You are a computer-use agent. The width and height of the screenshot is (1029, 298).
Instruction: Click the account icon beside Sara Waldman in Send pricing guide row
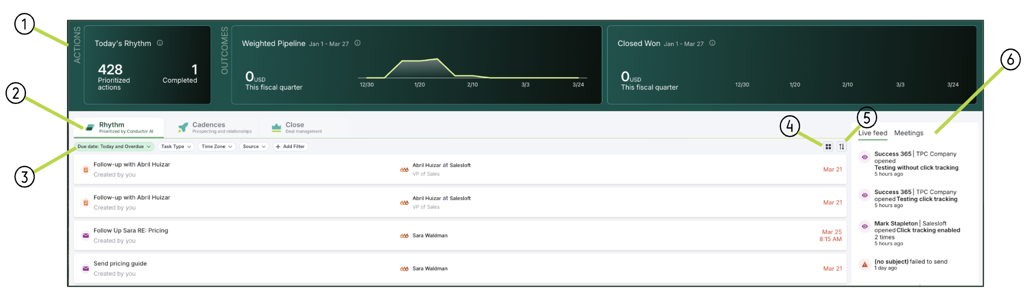tap(404, 269)
